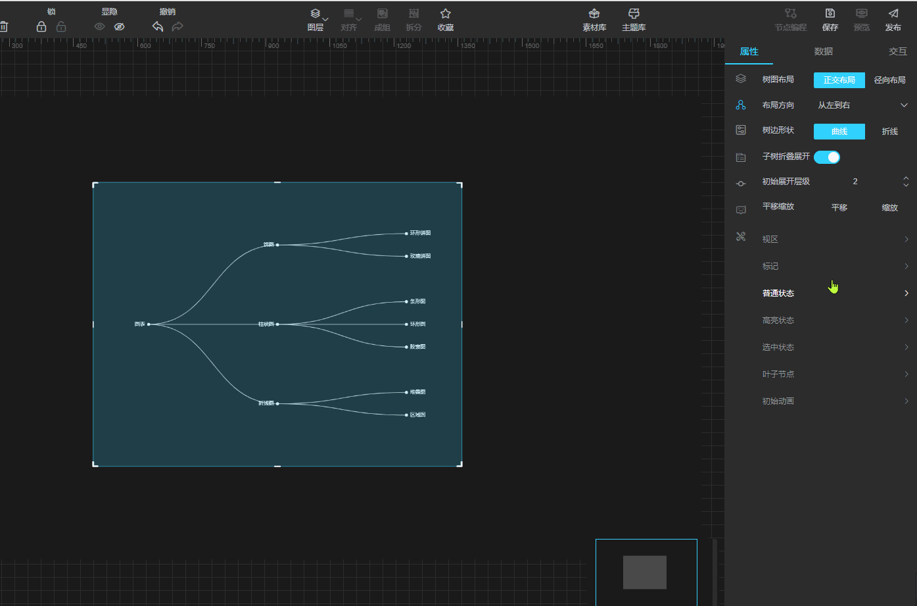The width and height of the screenshot is (917, 606).
Task: Redo the action with right arrow icon
Action: (x=177, y=27)
